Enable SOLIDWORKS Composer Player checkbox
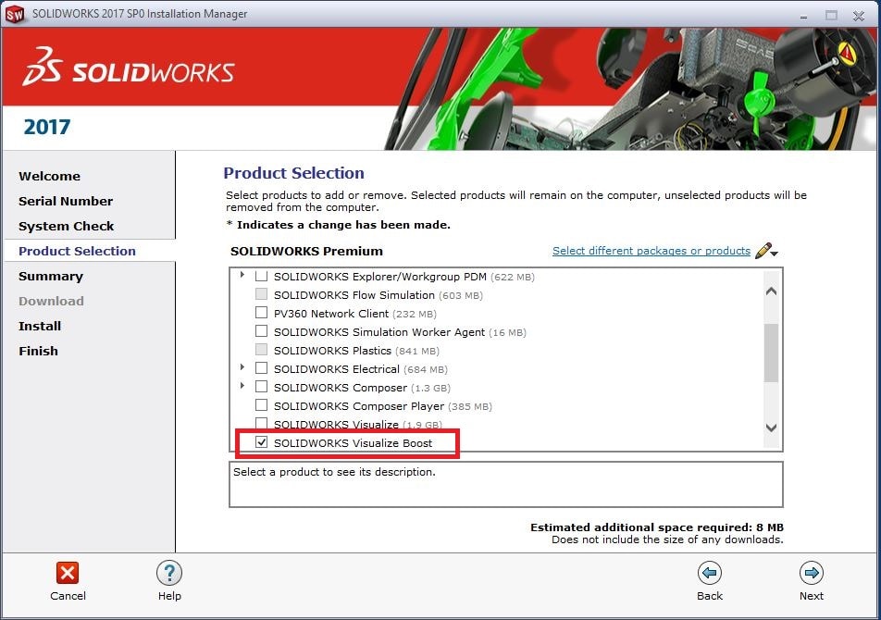 [261, 405]
